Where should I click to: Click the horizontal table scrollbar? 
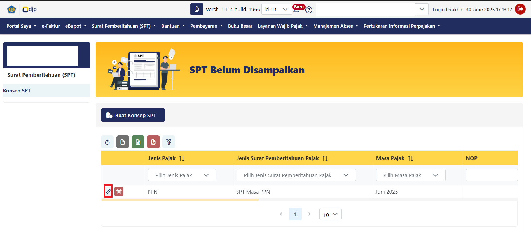(180, 200)
